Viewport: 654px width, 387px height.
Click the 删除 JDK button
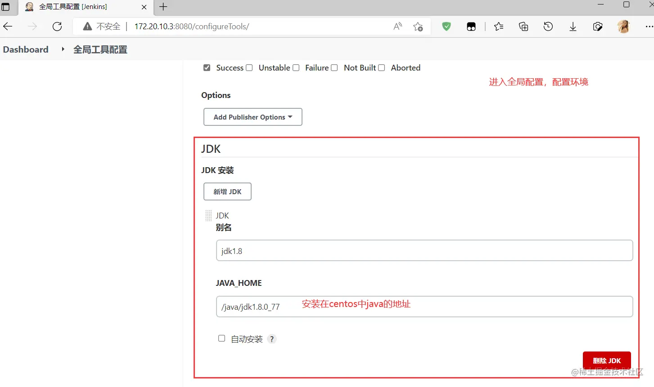pyautogui.click(x=607, y=360)
